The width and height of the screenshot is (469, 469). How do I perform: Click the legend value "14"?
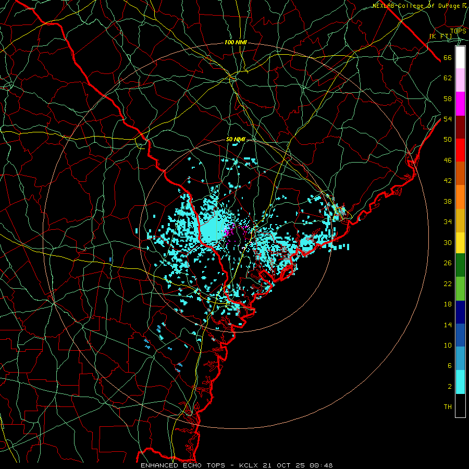tap(448, 325)
